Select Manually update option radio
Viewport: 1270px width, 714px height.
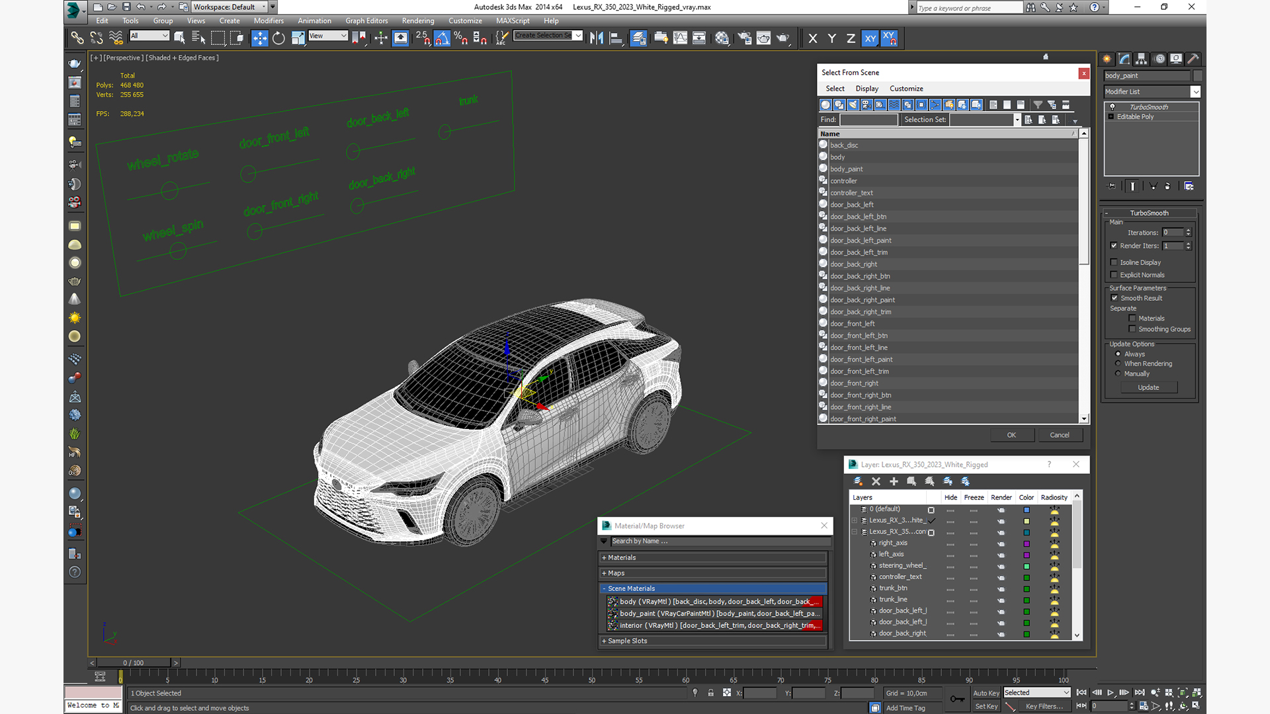tap(1119, 374)
